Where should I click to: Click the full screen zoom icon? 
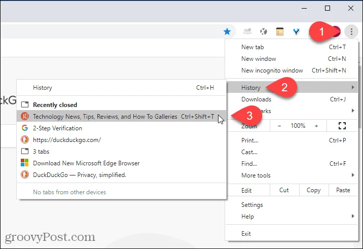tap(342, 126)
